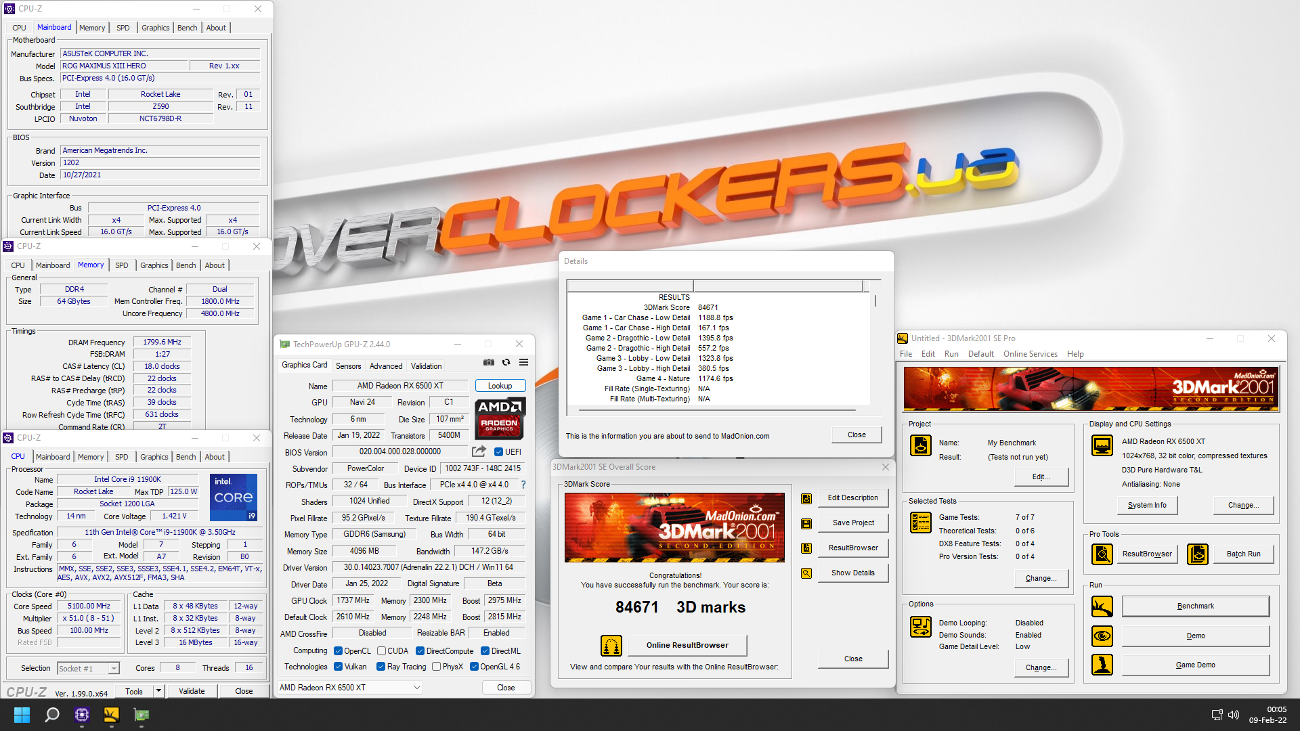Click the Selected Tests checklist icon

click(921, 522)
